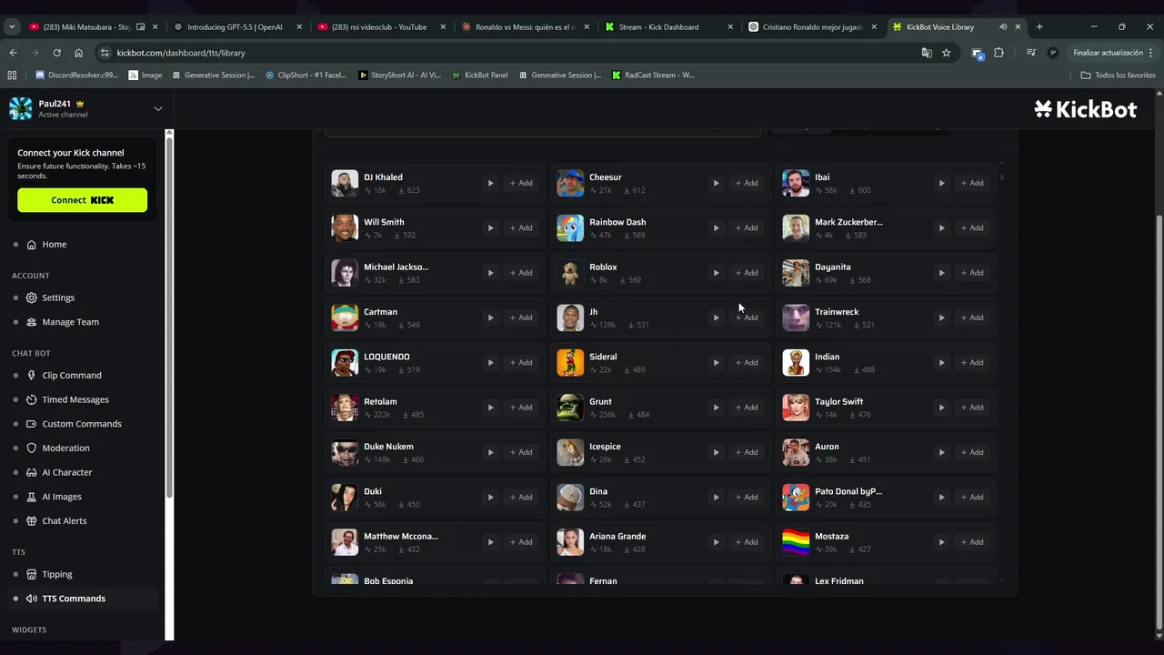Click the translate page icon

(927, 53)
